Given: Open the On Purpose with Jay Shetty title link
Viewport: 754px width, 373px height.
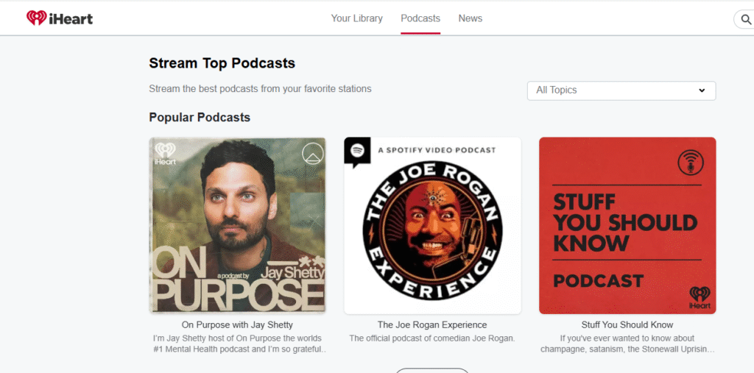Looking at the screenshot, I should 237,324.
